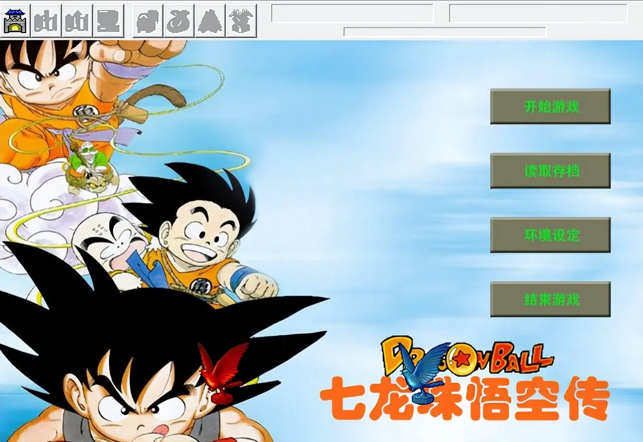
Task: Click the last grayed figure toolbar icon
Action: point(241,21)
